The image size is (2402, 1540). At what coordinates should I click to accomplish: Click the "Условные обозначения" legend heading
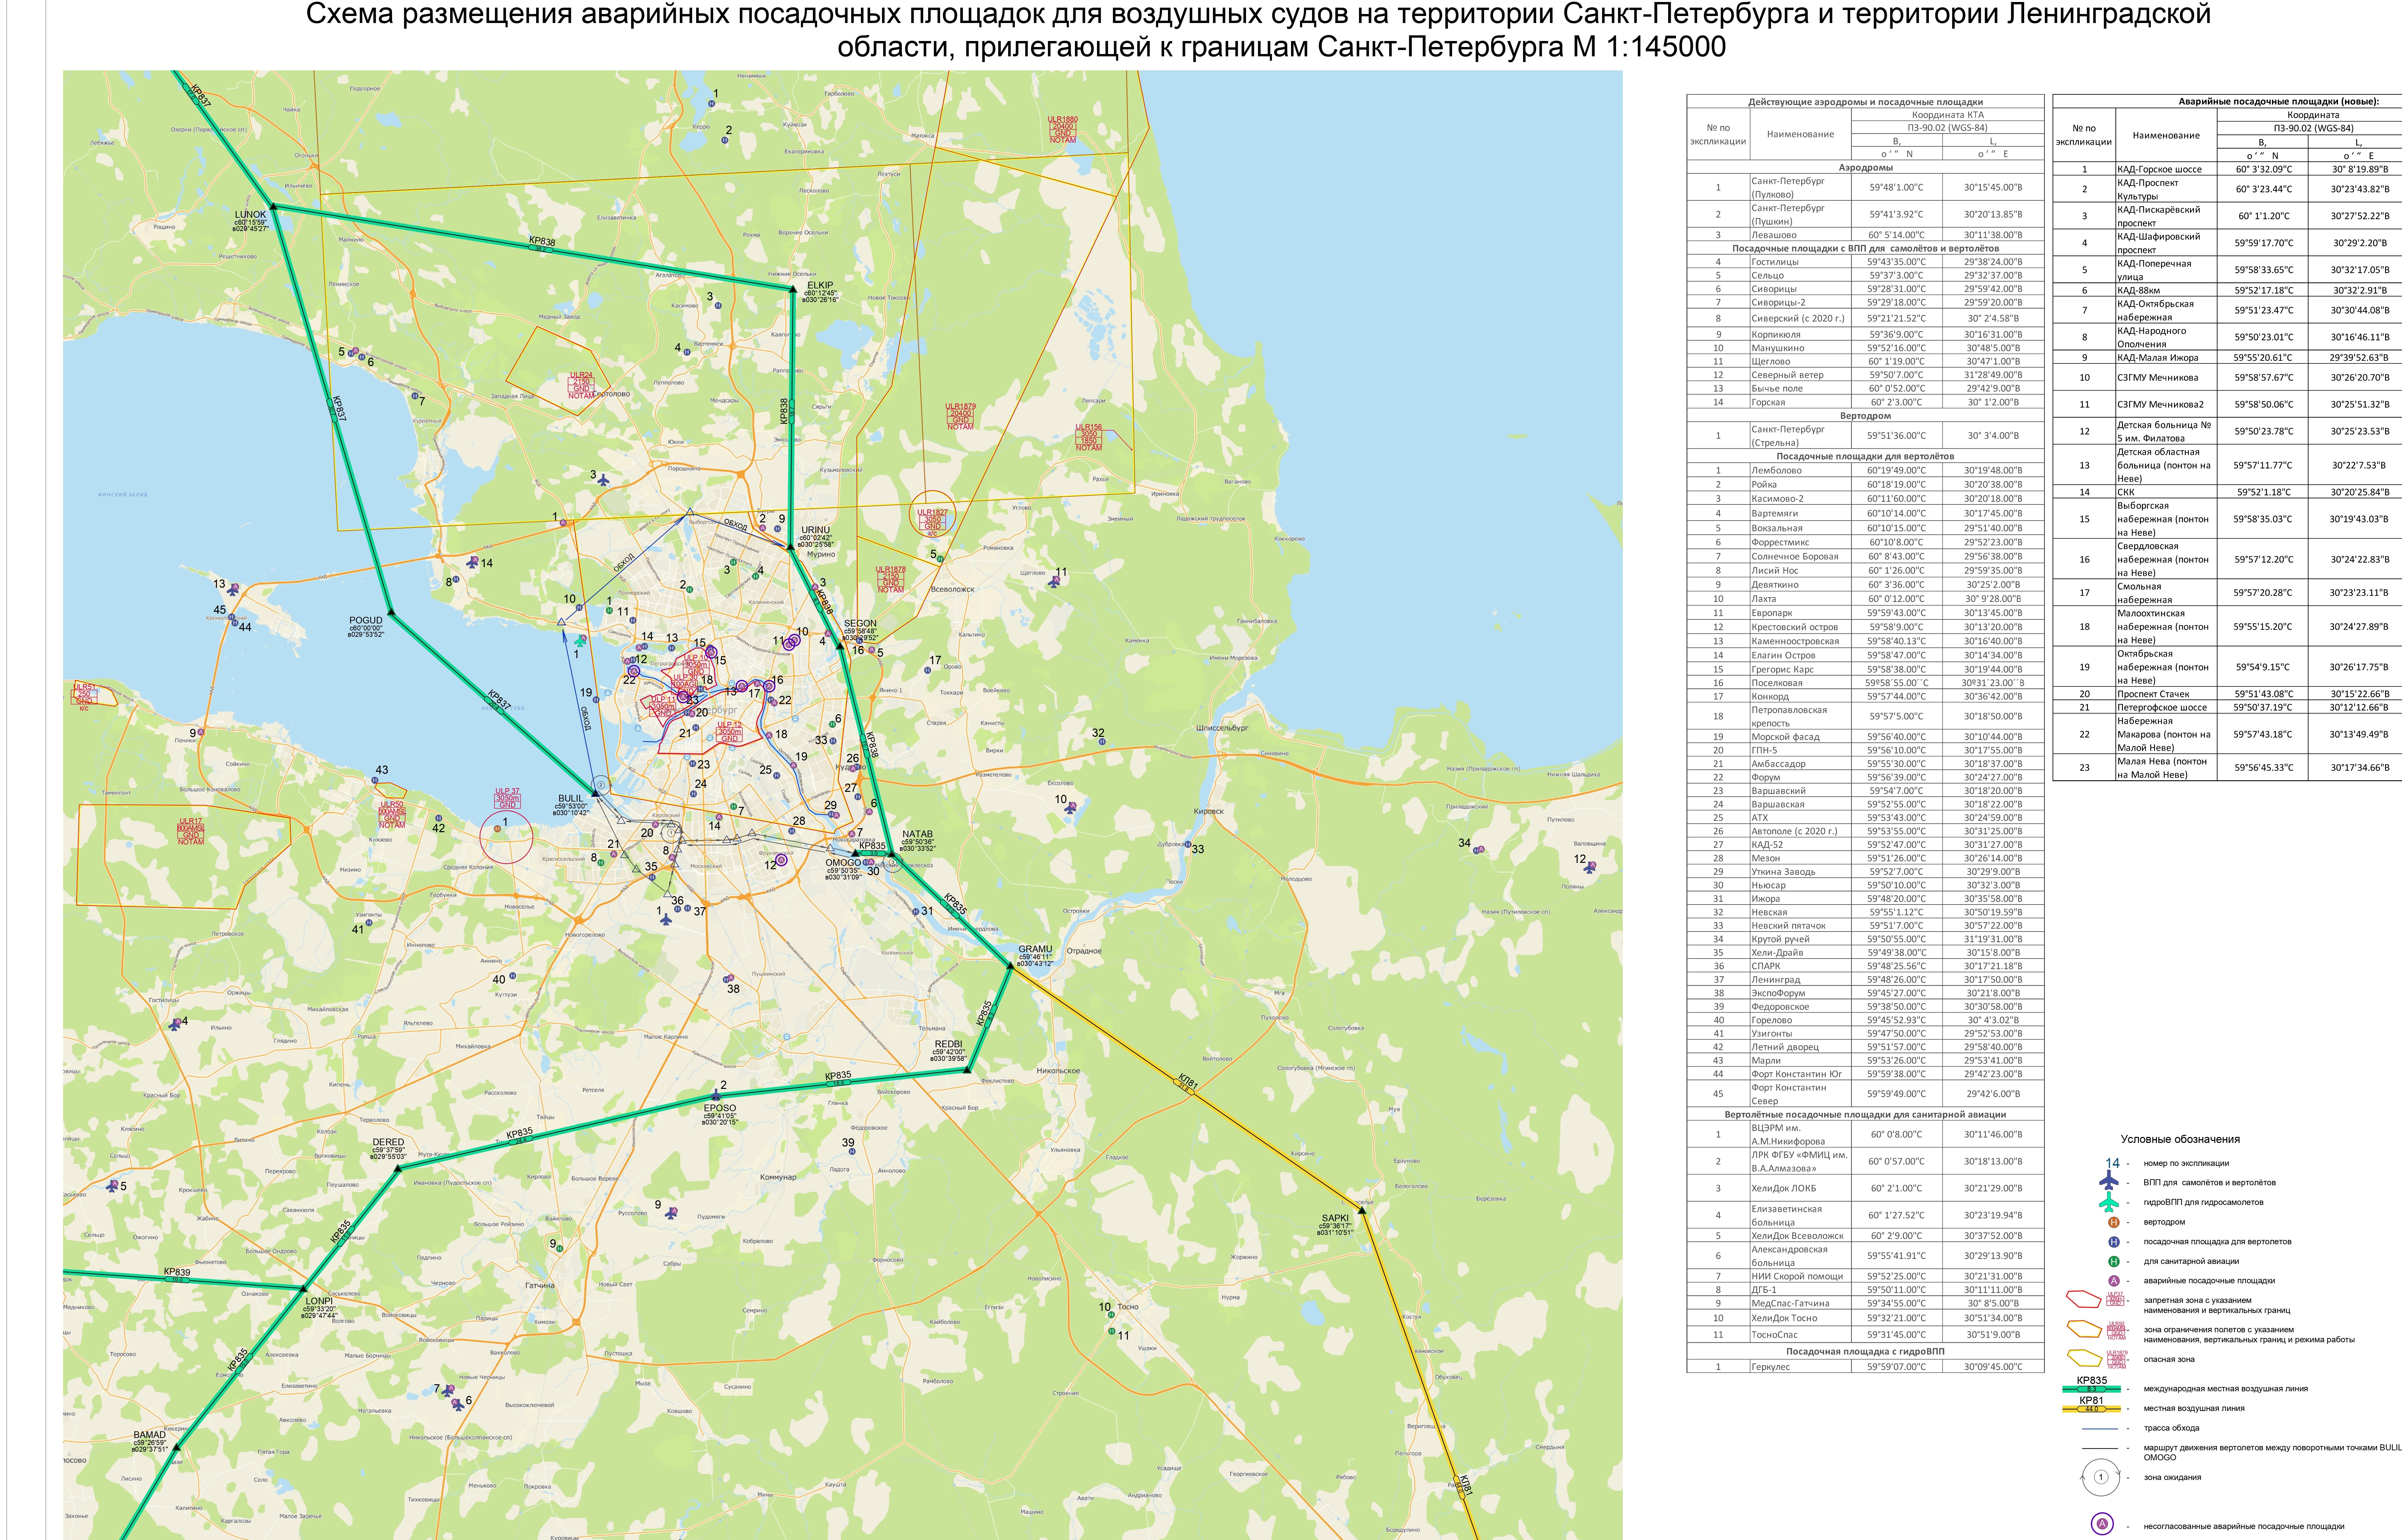point(2180,1139)
